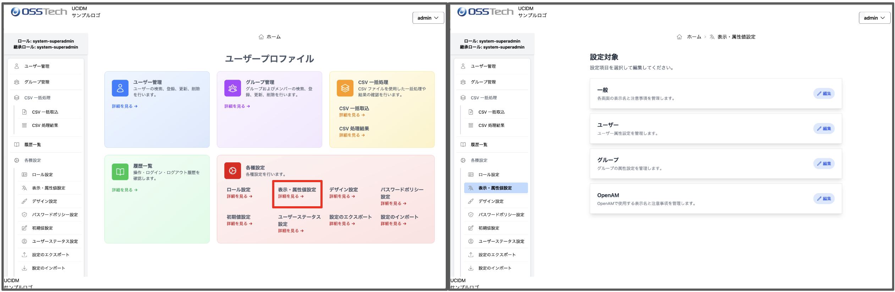Collapse 各種設定 in the ユーザープロファイル page sidebar
The height and width of the screenshot is (292, 895).
pos(33,161)
